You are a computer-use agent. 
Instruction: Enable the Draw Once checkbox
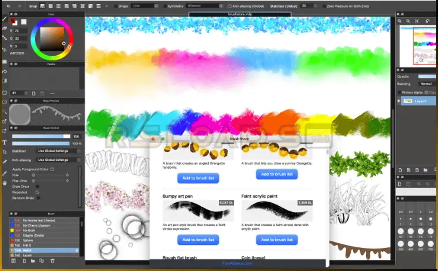[x=38, y=186]
